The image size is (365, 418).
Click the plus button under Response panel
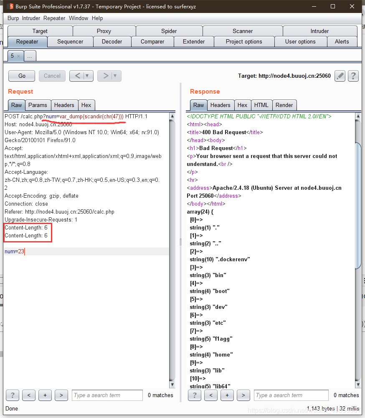(227, 395)
